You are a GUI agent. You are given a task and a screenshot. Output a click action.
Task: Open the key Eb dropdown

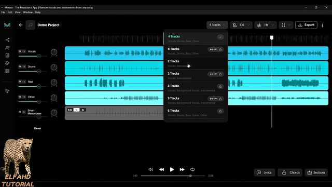pyautogui.click(x=266, y=25)
